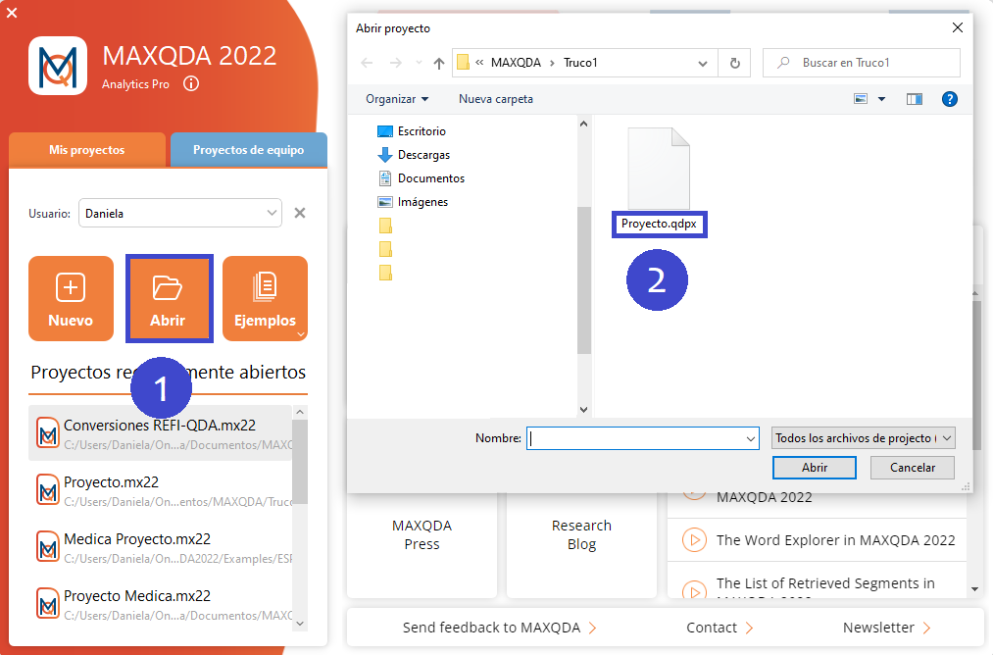Viewport: 993px width, 655px height.
Task: Refresh the Truco1 folder listing
Action: [734, 63]
